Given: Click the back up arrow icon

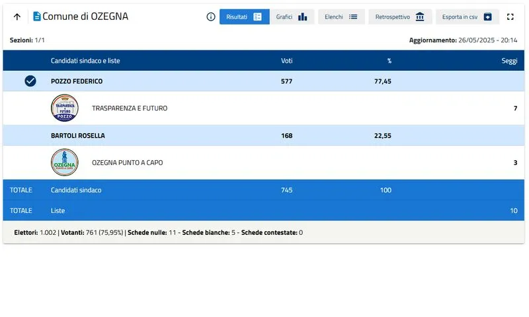Looking at the screenshot, I should coord(17,17).
